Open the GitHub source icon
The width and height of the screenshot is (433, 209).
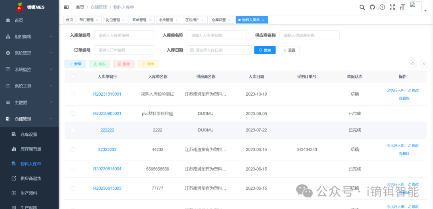point(372,7)
